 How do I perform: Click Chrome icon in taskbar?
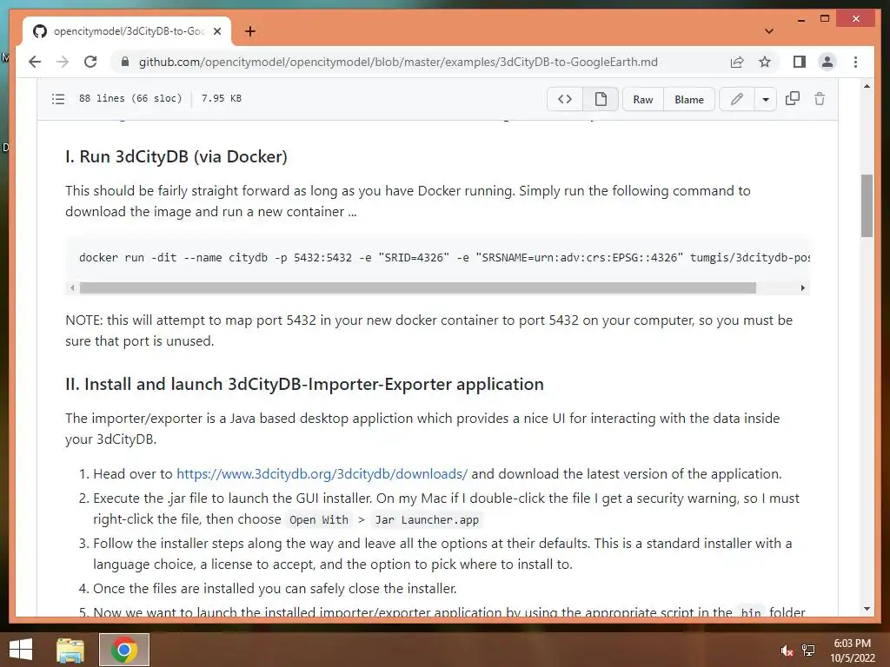coord(124,650)
